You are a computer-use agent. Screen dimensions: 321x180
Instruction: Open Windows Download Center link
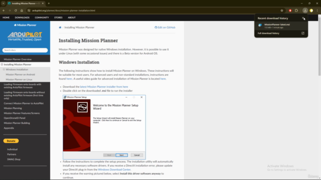point(114,169)
